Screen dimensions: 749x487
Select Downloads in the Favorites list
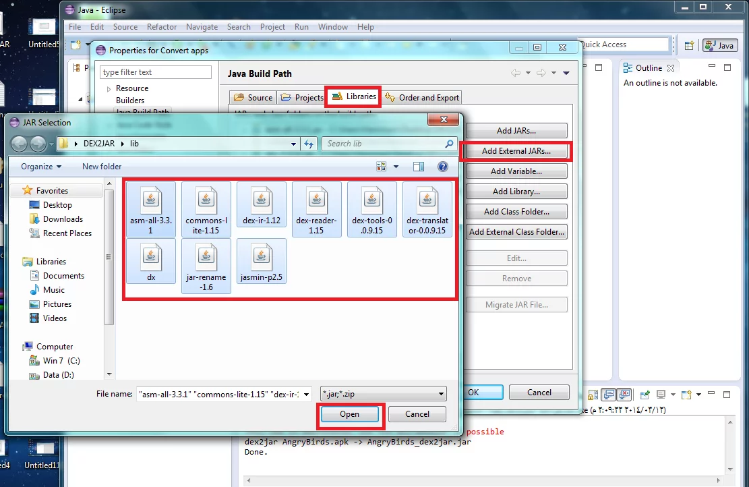tap(63, 219)
